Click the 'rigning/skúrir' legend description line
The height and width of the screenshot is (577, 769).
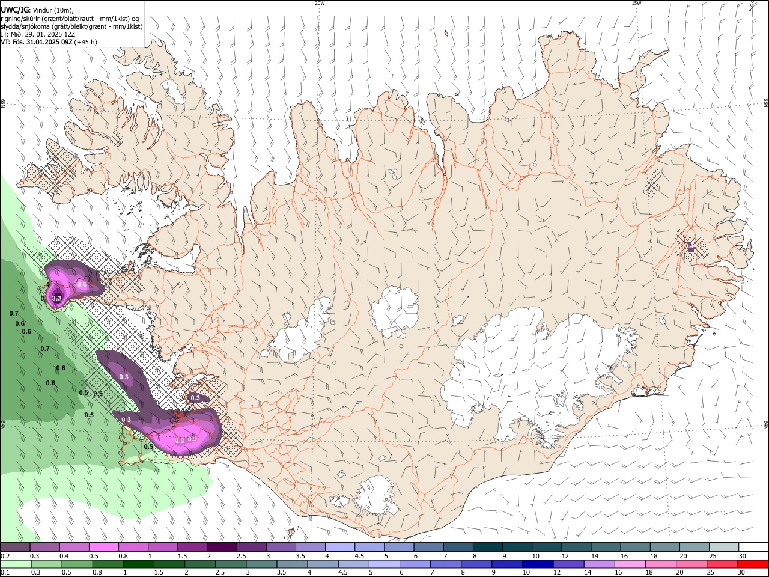(70, 18)
